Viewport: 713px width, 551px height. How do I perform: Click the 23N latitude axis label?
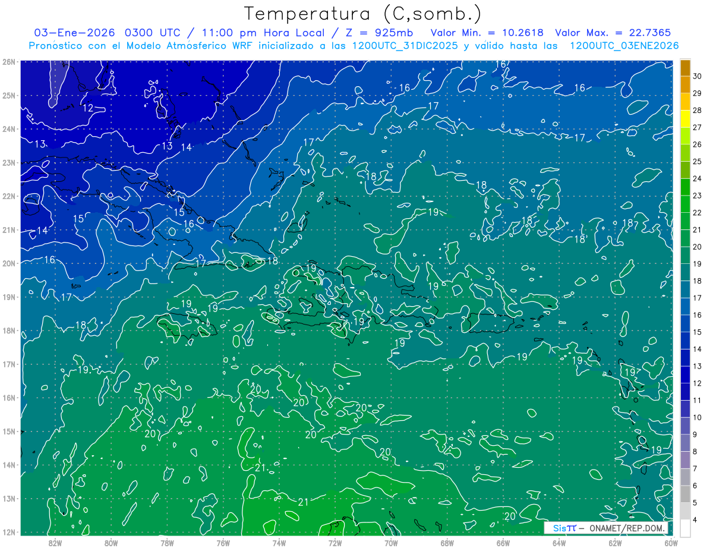(9, 162)
